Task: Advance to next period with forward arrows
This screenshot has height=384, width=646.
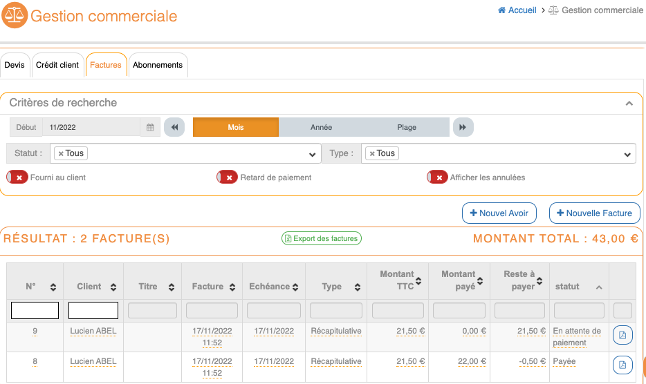Action: 463,128
